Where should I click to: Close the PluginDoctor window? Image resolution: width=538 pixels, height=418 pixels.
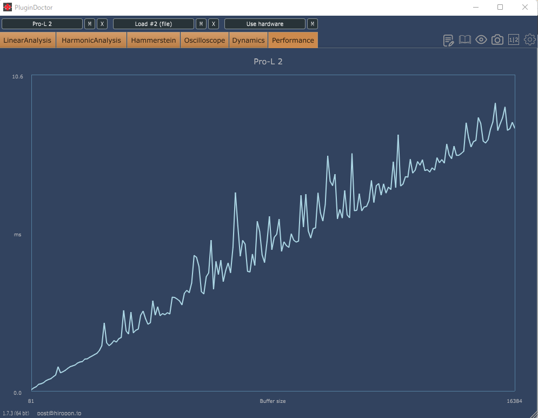(525, 7)
